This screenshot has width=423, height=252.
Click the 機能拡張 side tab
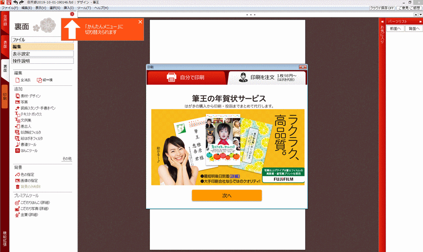pos(5,239)
